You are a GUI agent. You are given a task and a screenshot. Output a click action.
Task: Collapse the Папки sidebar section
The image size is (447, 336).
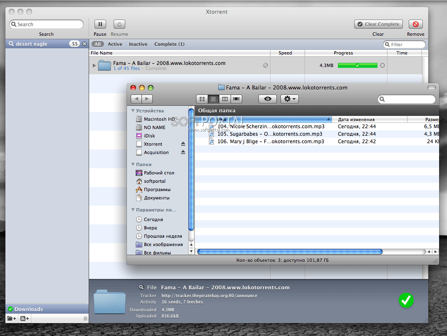pyautogui.click(x=133, y=164)
